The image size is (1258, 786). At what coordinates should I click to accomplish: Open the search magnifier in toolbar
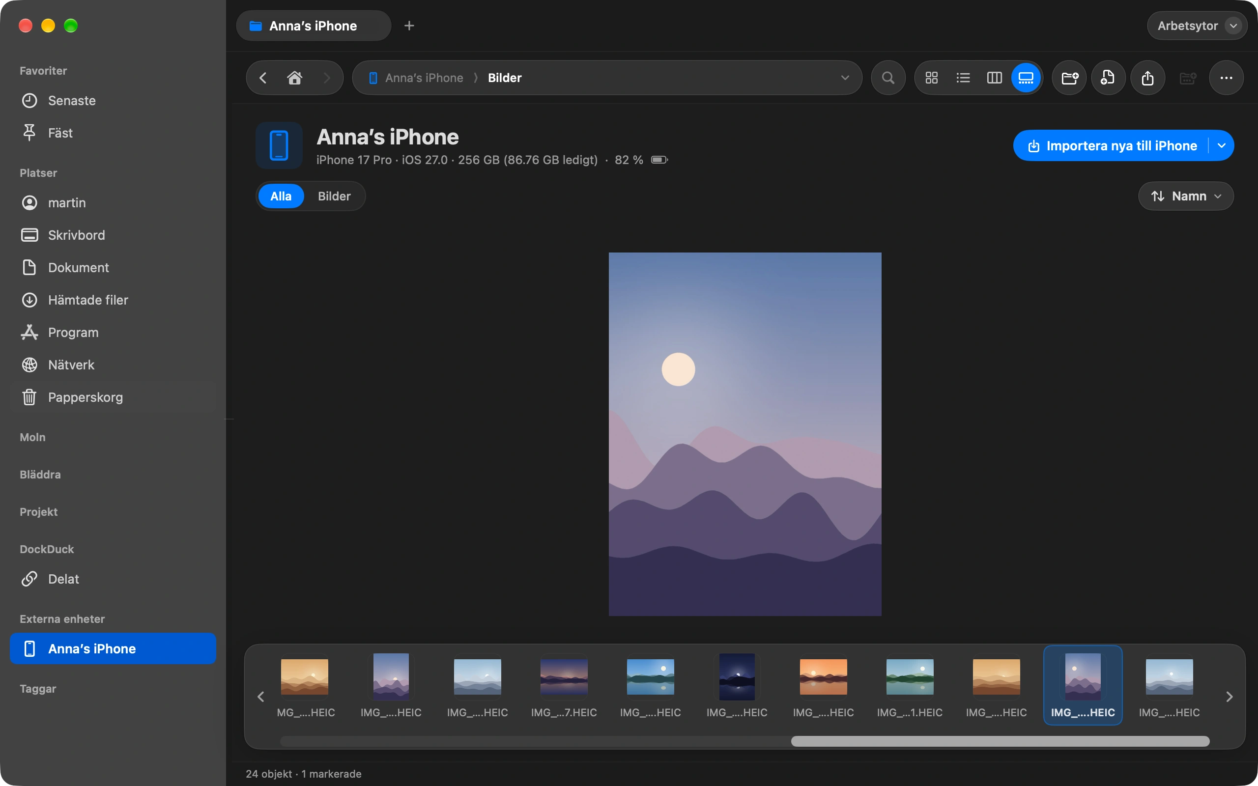tap(888, 78)
